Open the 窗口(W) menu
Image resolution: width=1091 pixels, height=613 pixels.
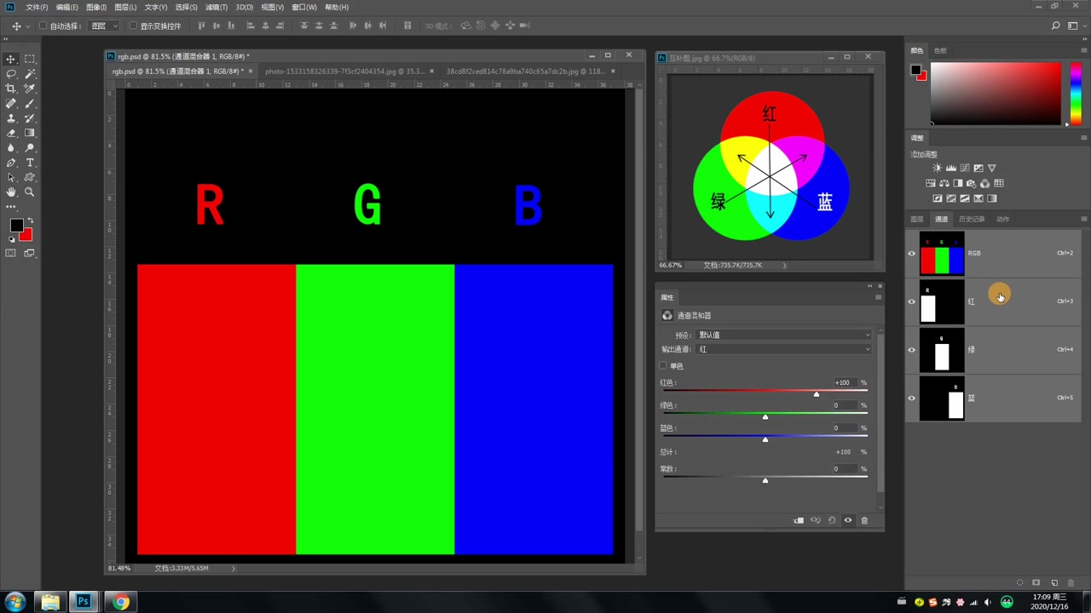coord(304,7)
